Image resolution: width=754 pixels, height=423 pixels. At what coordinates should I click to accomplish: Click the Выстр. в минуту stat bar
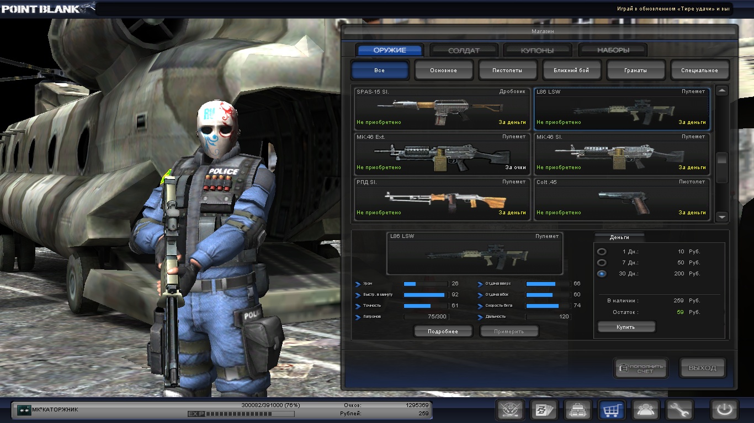click(426, 295)
